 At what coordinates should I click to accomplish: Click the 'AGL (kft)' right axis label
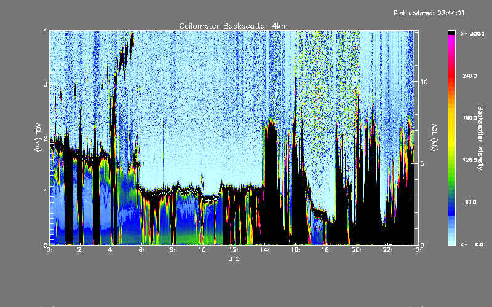(x=435, y=138)
